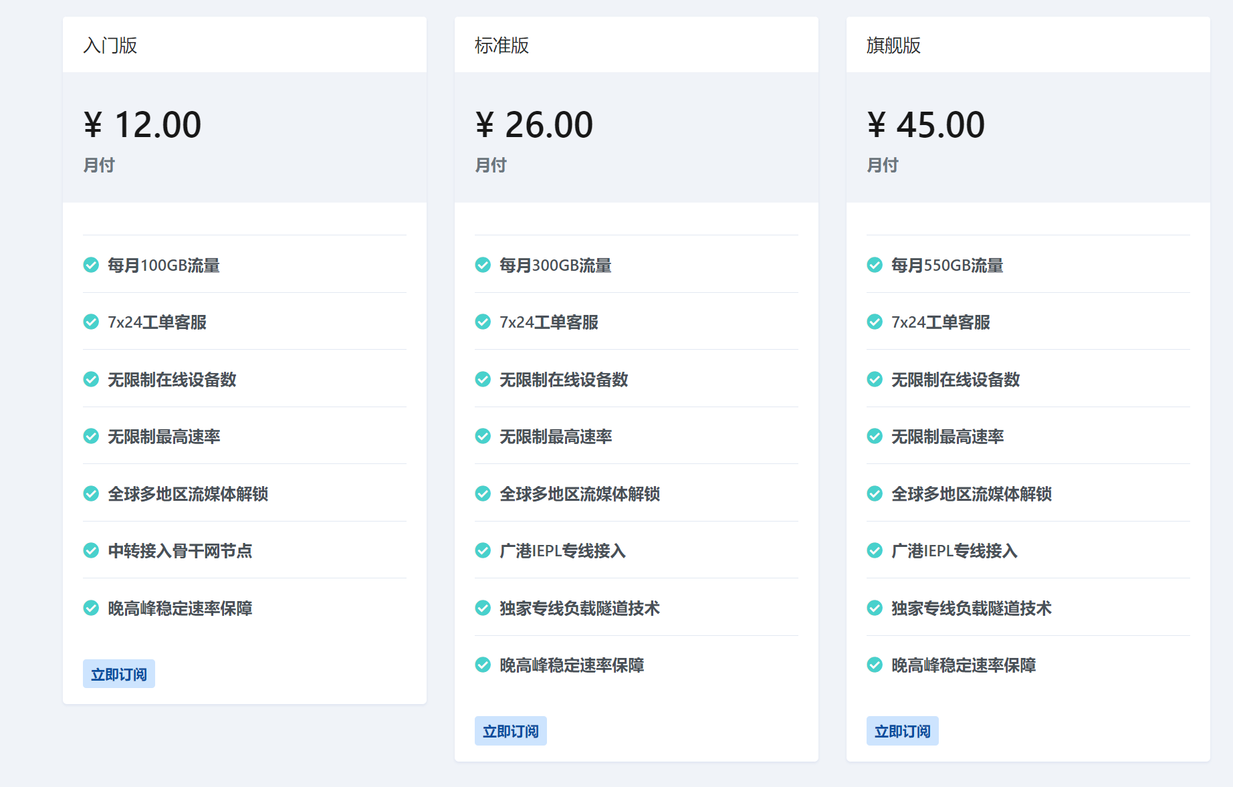Select the 入门版 plan title
Viewport: 1233px width, 787px height.
(109, 45)
